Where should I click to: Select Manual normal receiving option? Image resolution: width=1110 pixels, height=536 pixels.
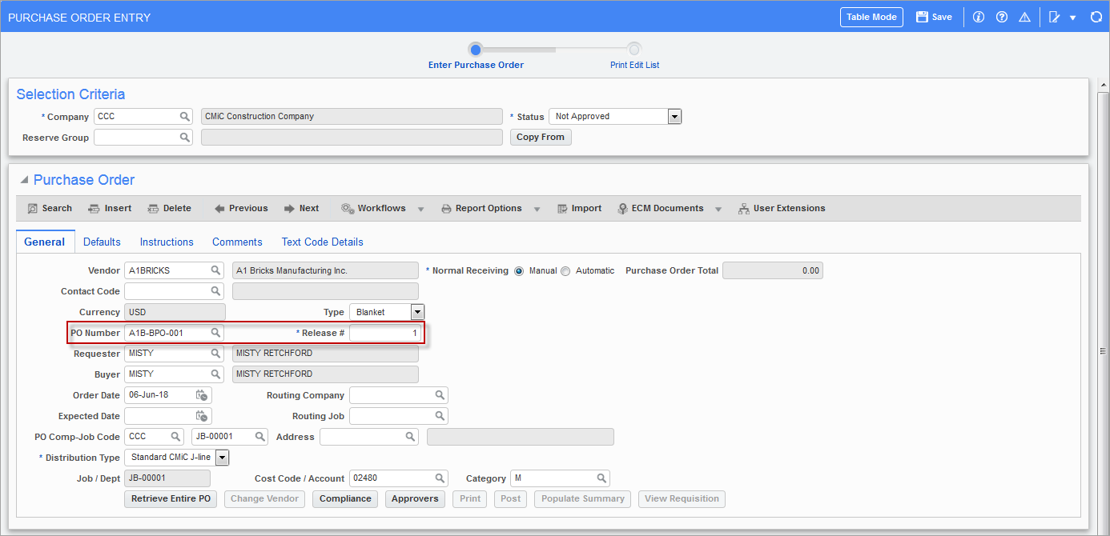(519, 271)
